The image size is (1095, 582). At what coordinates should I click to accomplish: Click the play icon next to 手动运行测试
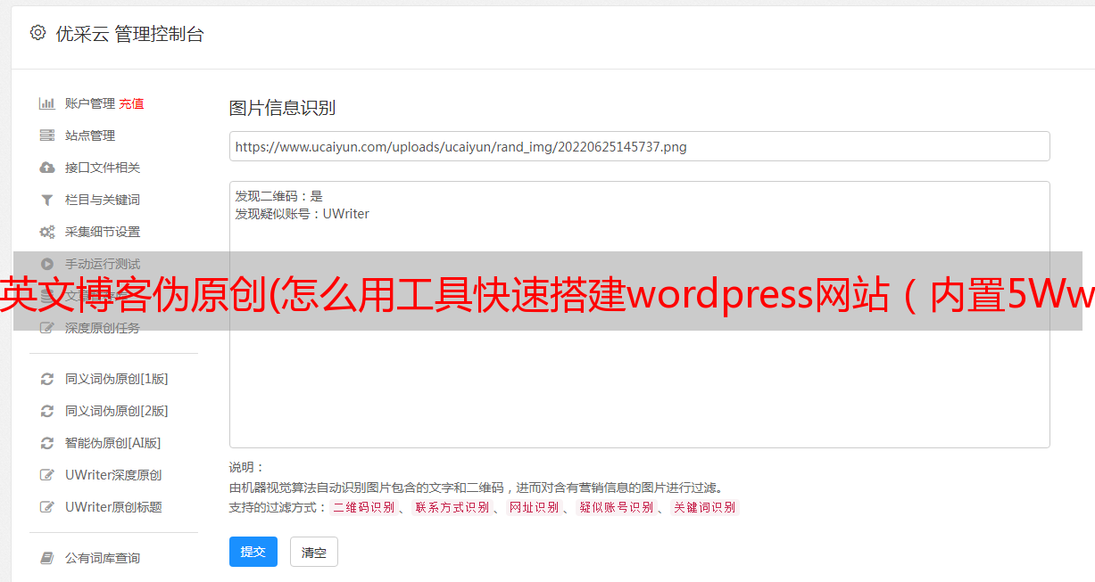47,264
